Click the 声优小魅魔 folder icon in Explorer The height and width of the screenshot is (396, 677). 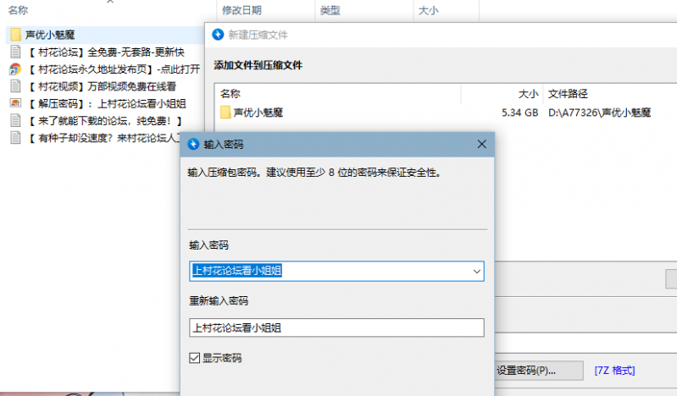click(15, 35)
